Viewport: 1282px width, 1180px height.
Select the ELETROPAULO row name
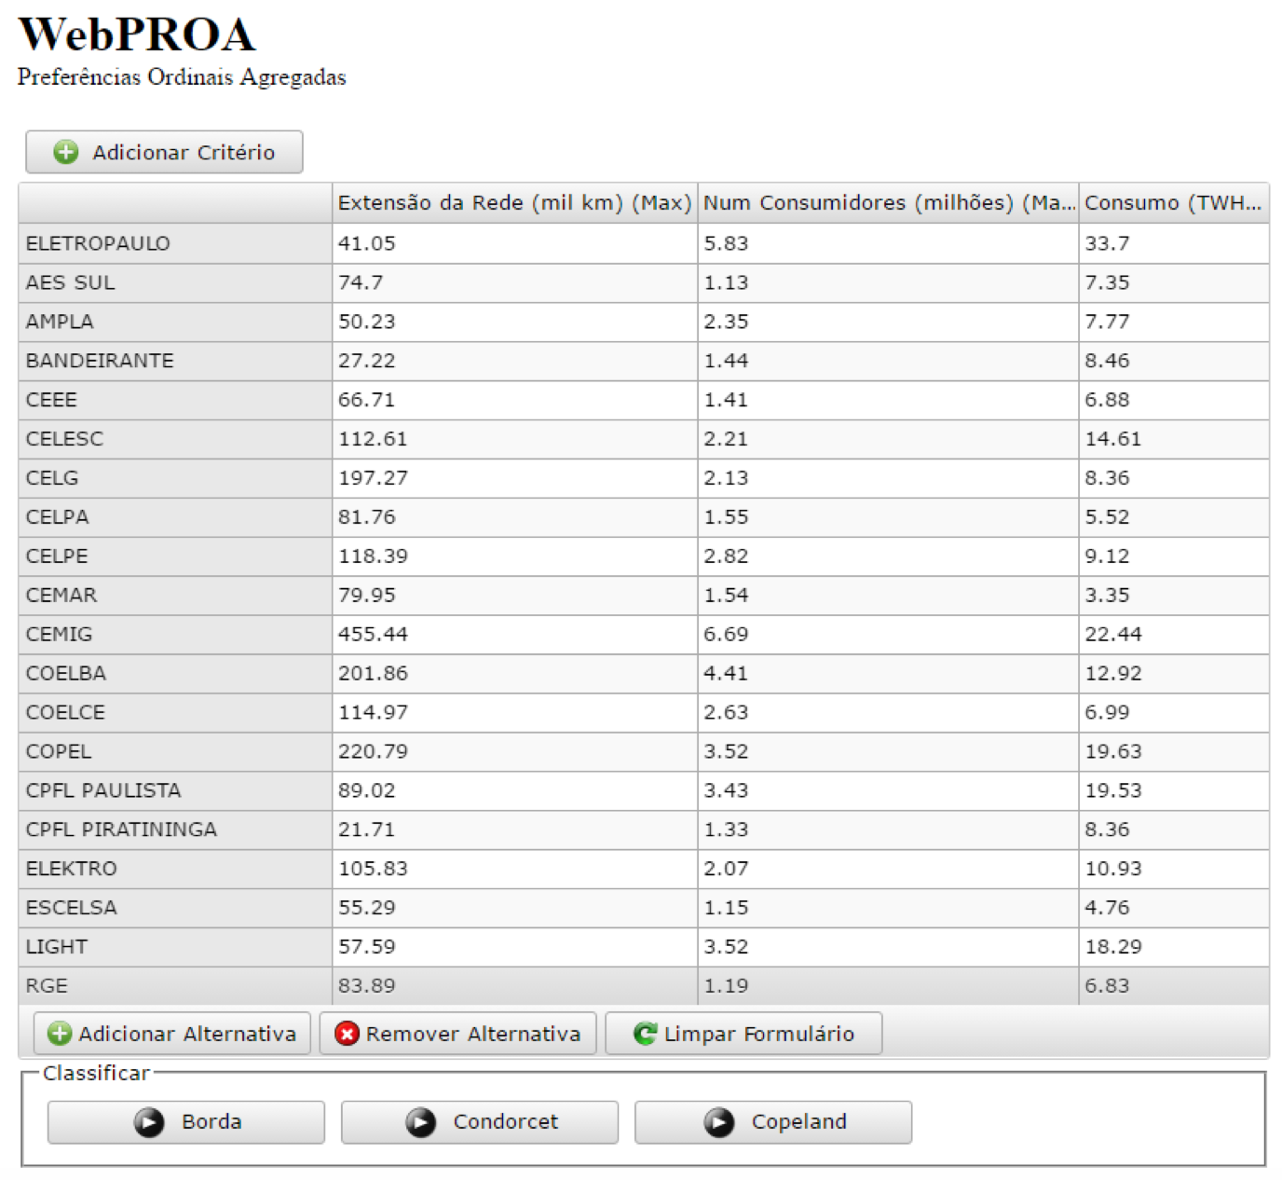[x=98, y=243]
